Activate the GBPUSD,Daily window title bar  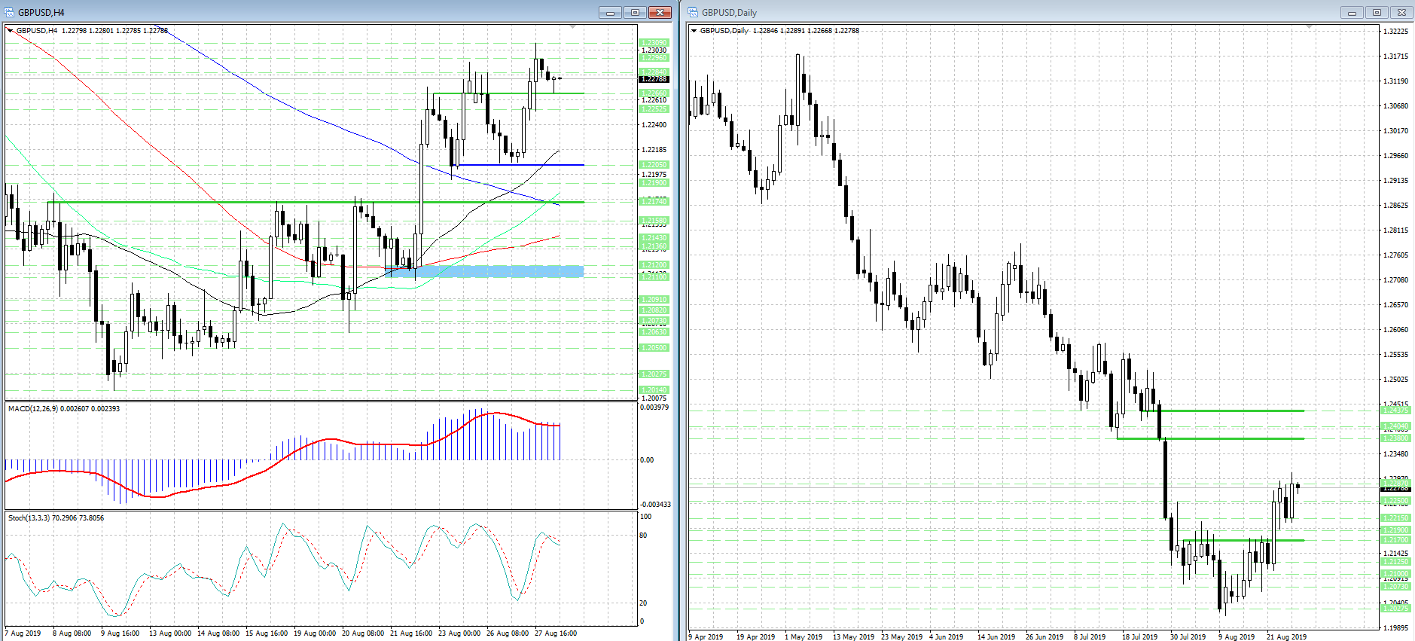[x=979, y=12]
